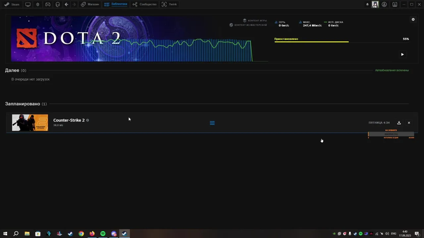Image resolution: width=424 pixels, height=238 pixels.
Task: Click the Далее (0) section header
Action: coord(16,70)
